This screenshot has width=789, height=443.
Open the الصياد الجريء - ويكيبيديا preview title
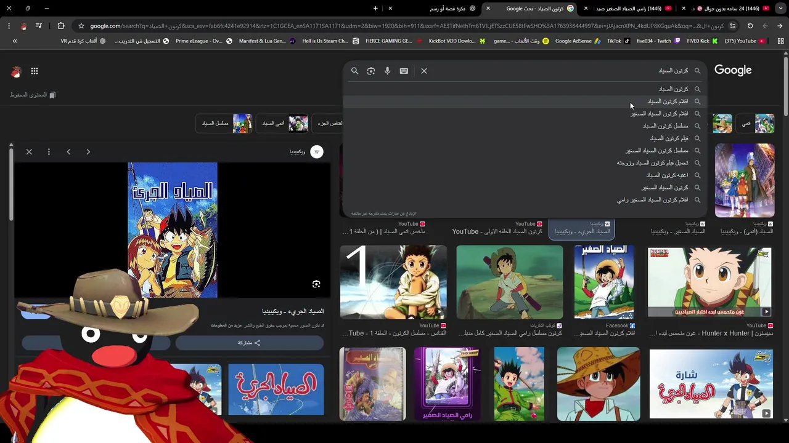(x=293, y=311)
